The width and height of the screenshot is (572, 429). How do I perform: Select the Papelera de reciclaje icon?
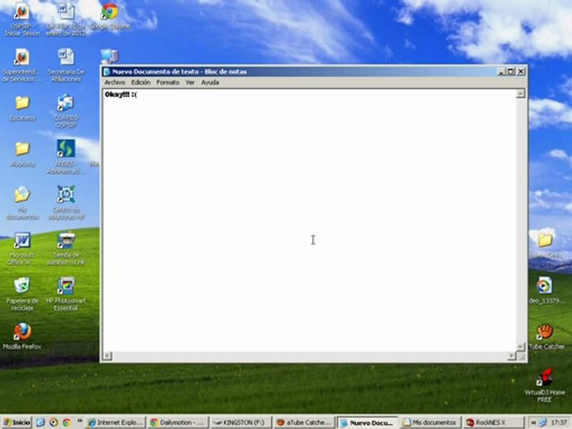(x=22, y=294)
